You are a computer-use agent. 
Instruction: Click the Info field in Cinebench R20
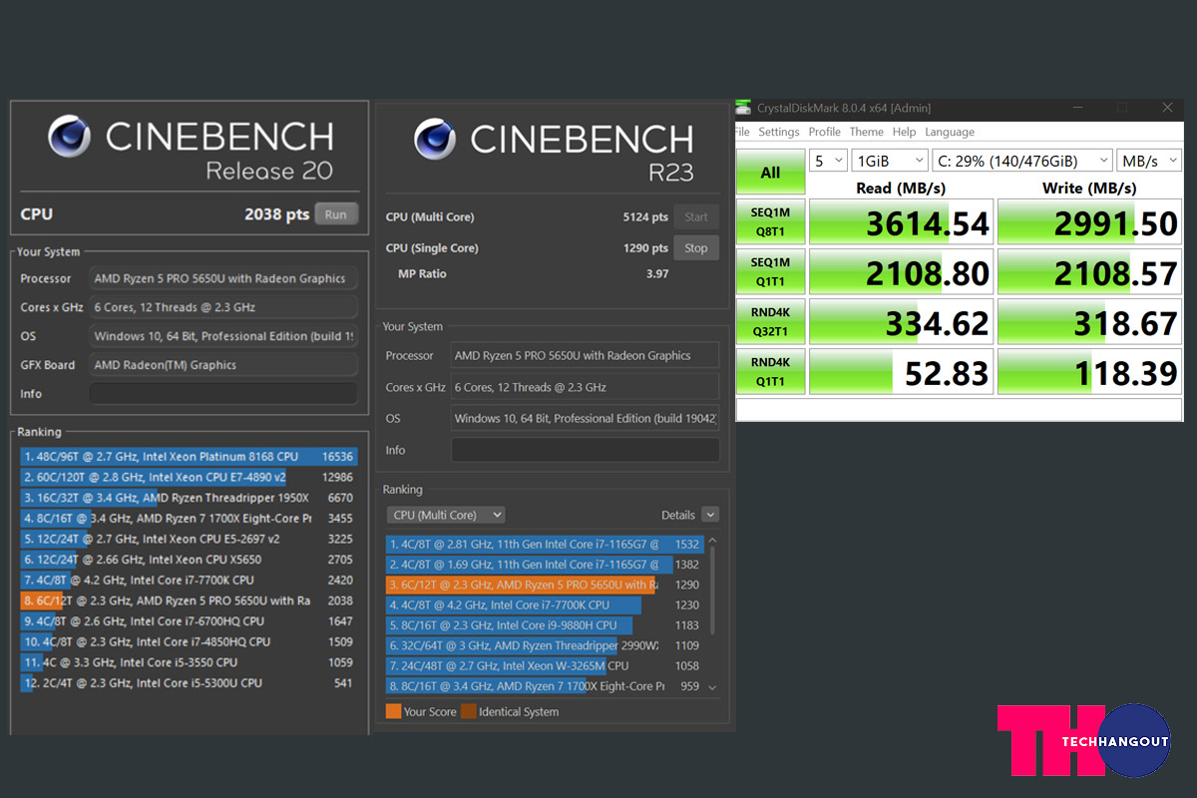[x=223, y=394]
